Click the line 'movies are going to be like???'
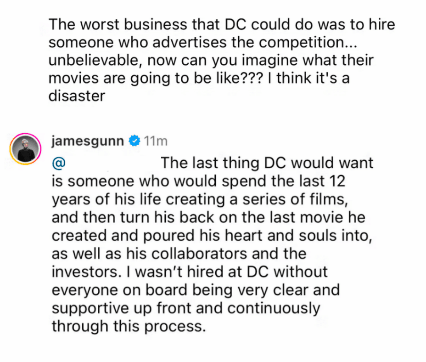426x362 pixels. [199, 79]
